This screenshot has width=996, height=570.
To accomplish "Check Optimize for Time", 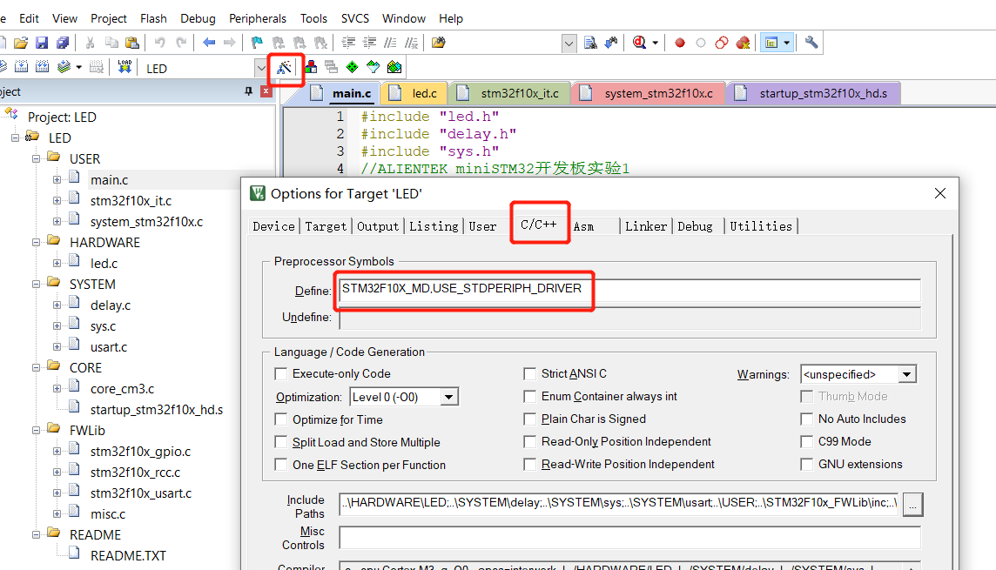I will [x=280, y=419].
